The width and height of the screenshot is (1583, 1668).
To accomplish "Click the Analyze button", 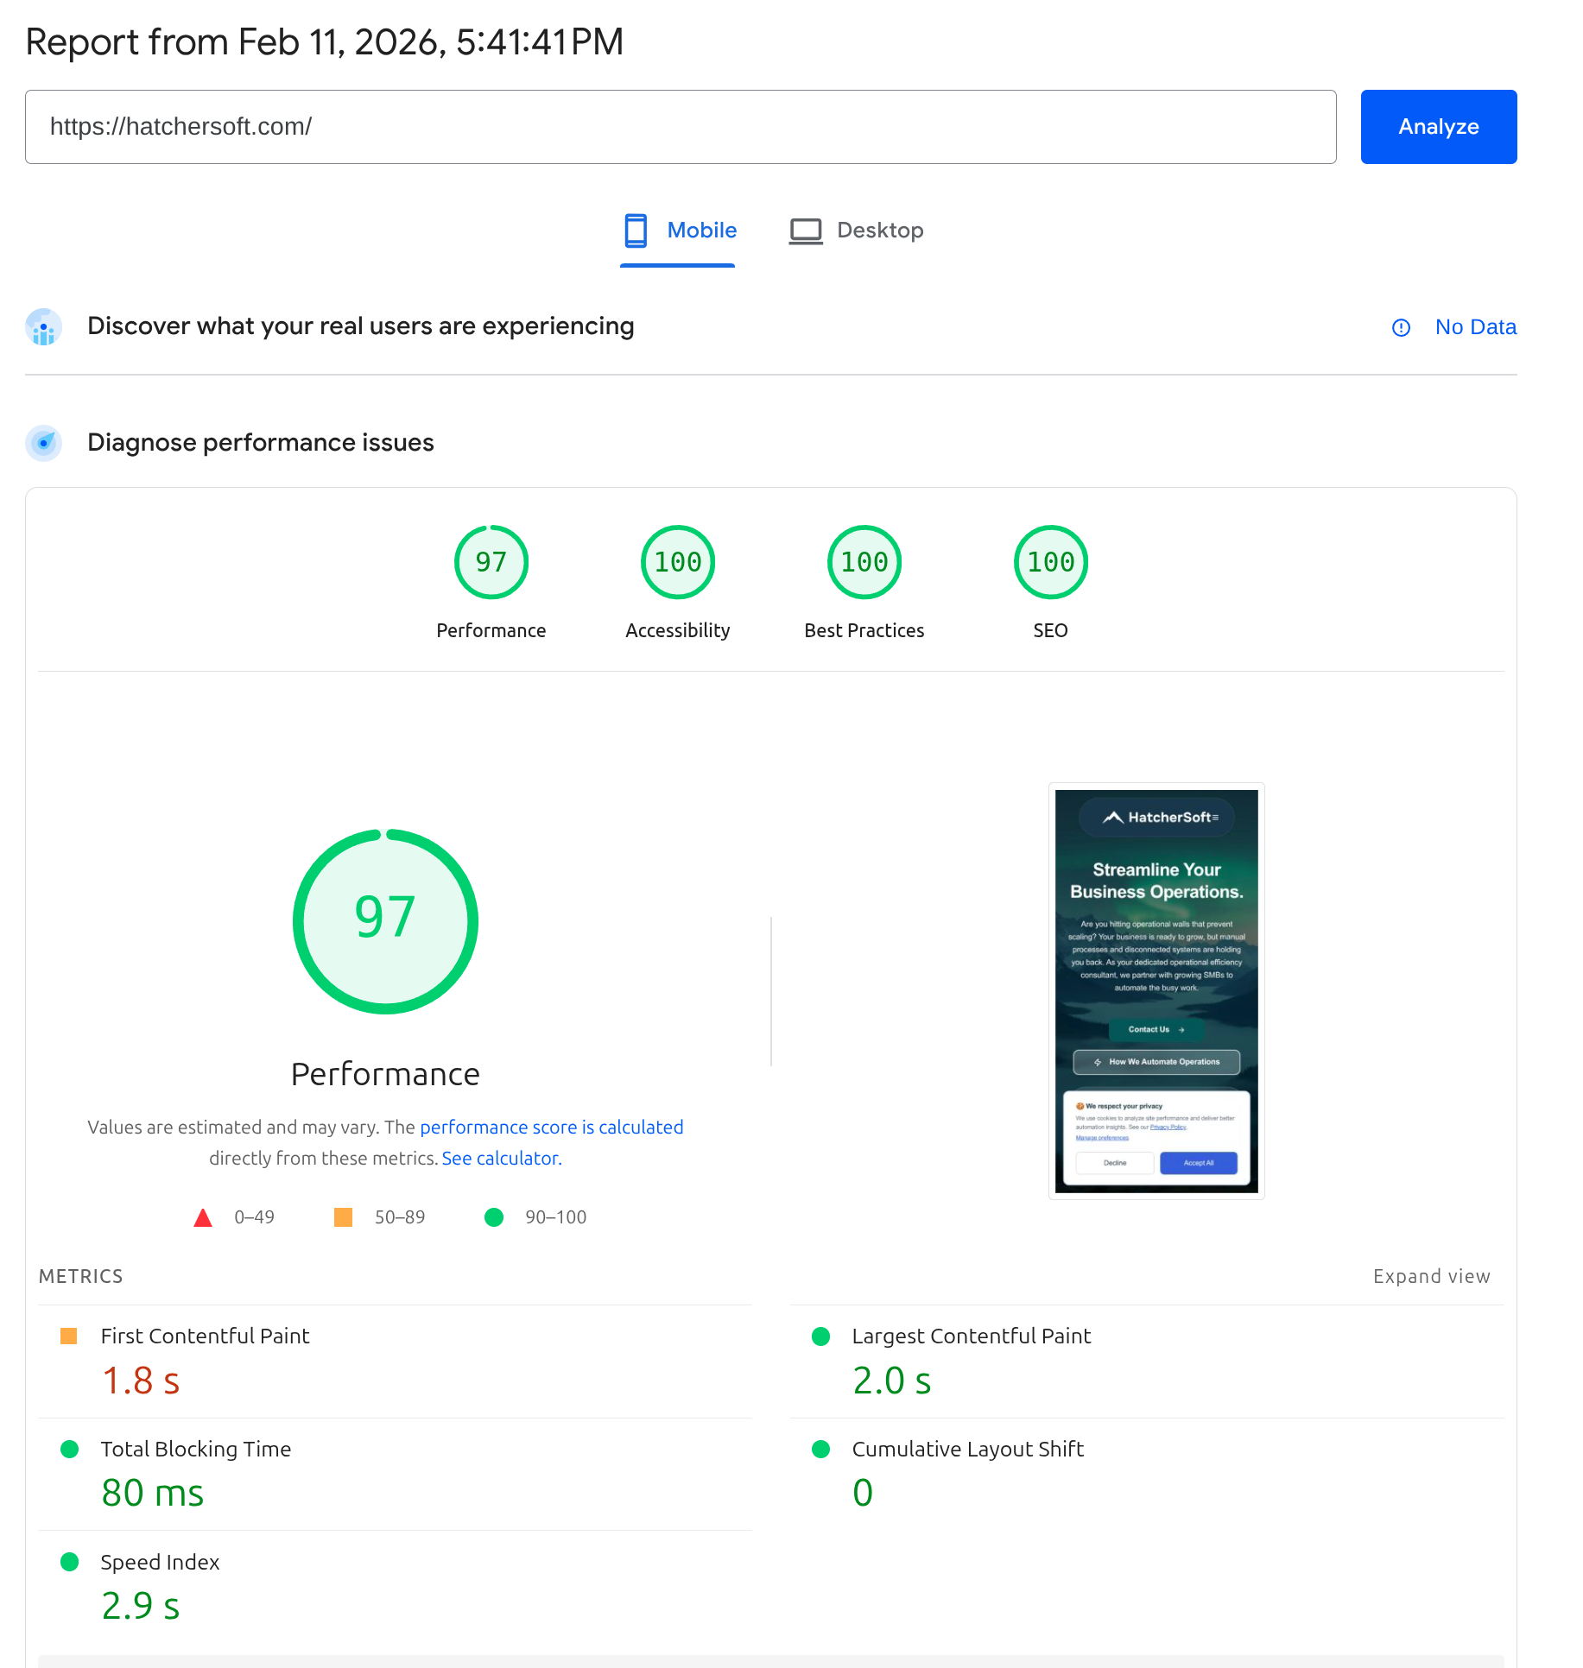I will click(1438, 126).
